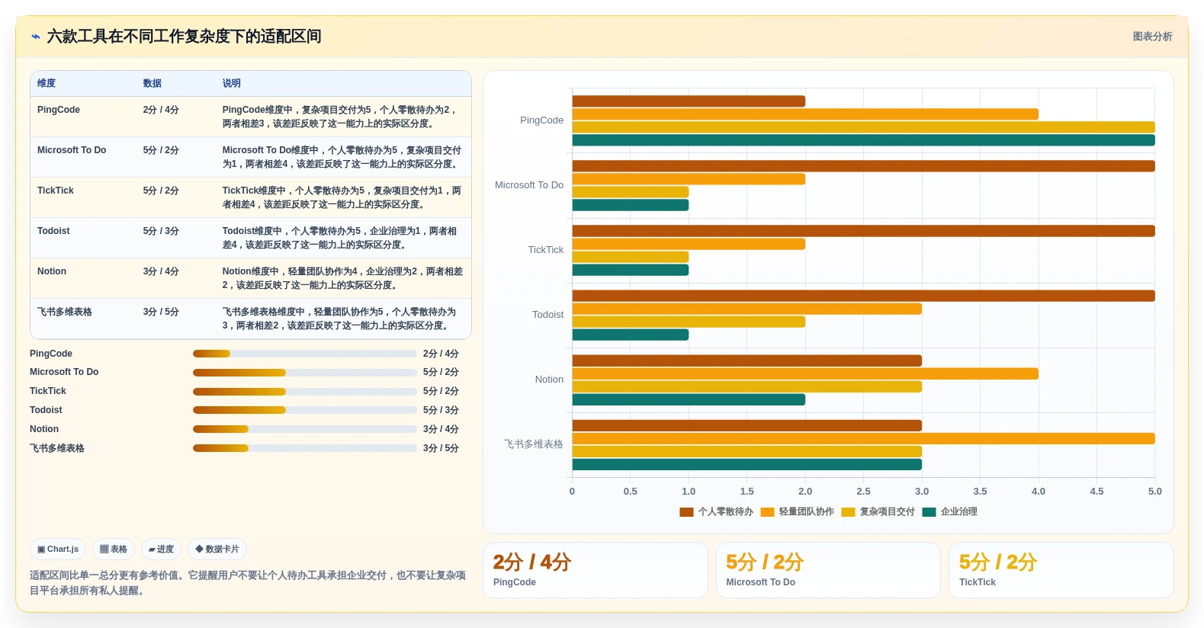
Task: Click Notion's teal 企业治理 bar
Action: pos(689,400)
